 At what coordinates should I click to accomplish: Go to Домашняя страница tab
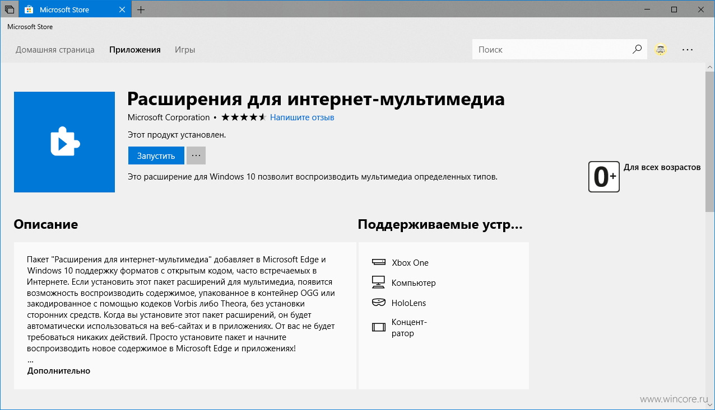[55, 49]
